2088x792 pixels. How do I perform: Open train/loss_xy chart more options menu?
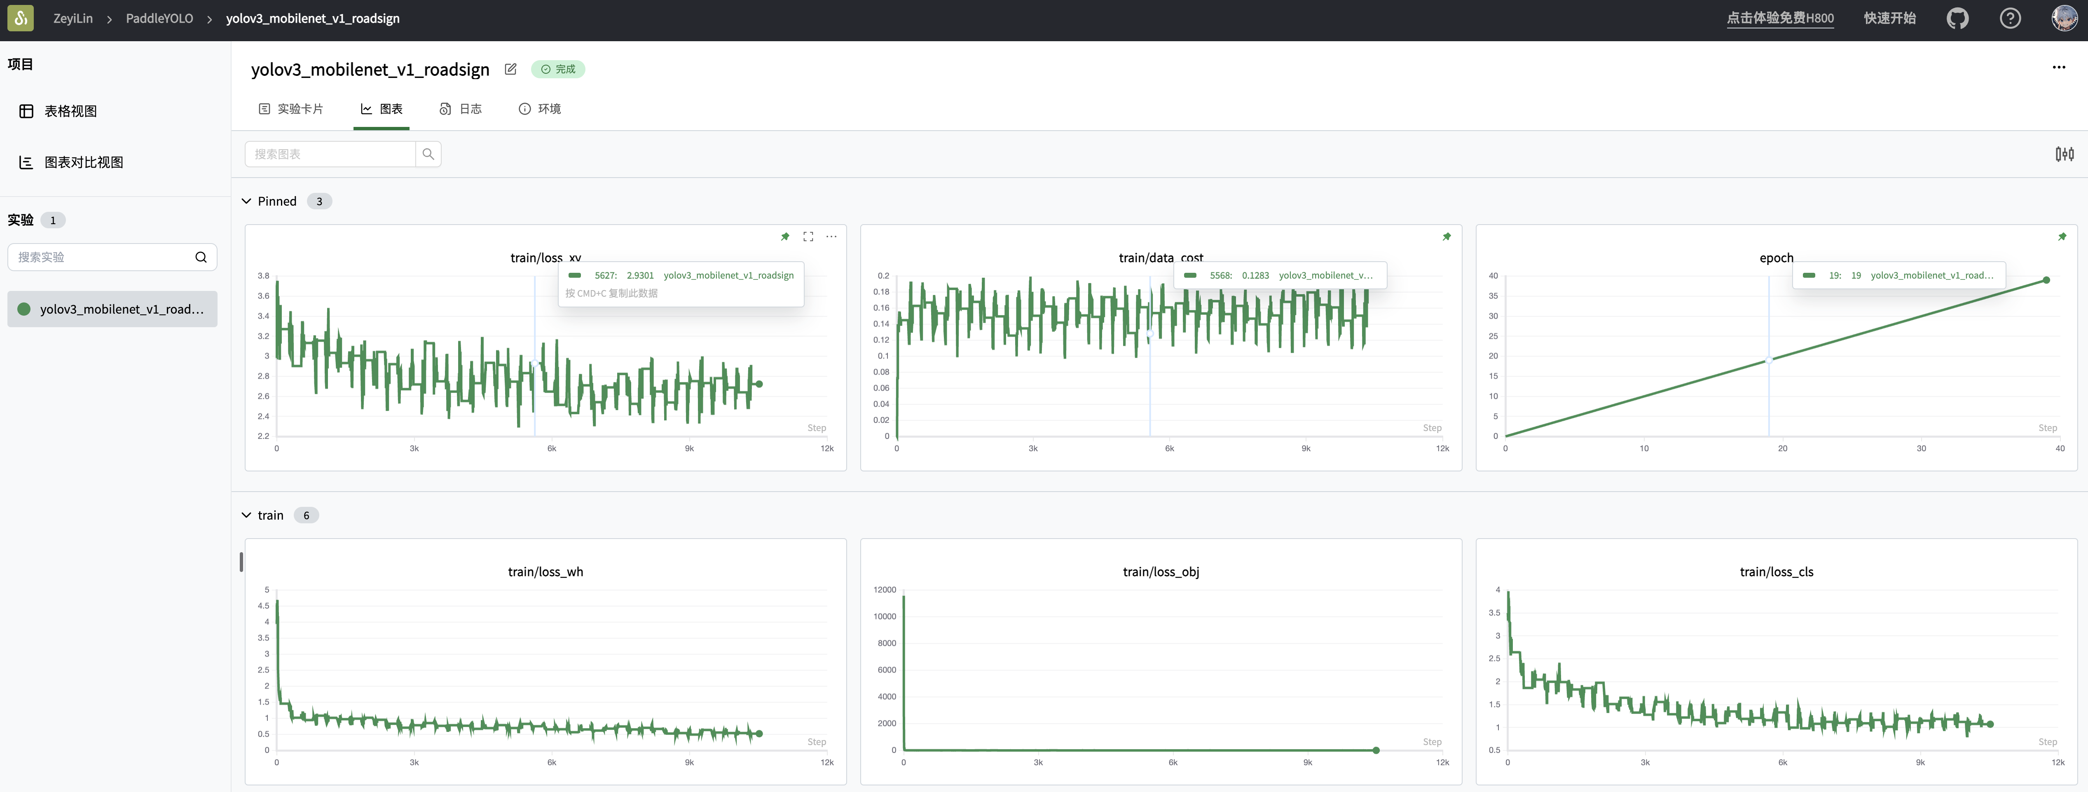[831, 237]
